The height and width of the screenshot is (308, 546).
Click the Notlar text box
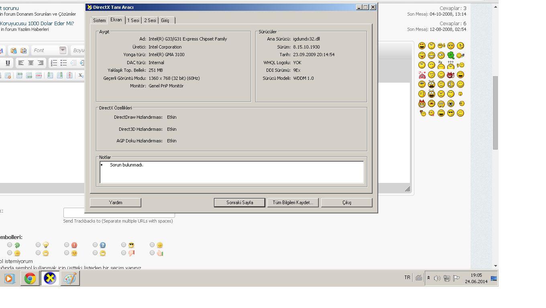[x=232, y=172]
